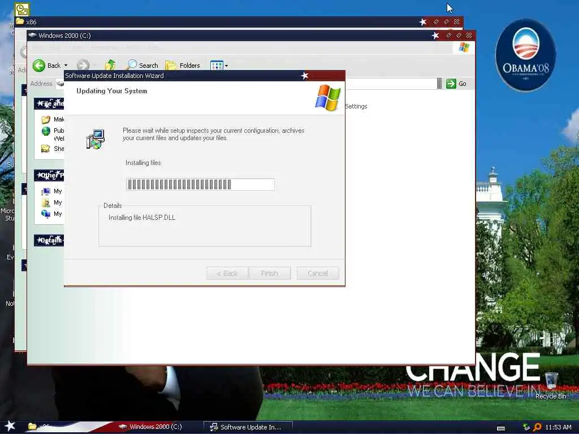Click the Windows flag logo in Explorer
This screenshot has height=434, width=579.
pyautogui.click(x=464, y=47)
